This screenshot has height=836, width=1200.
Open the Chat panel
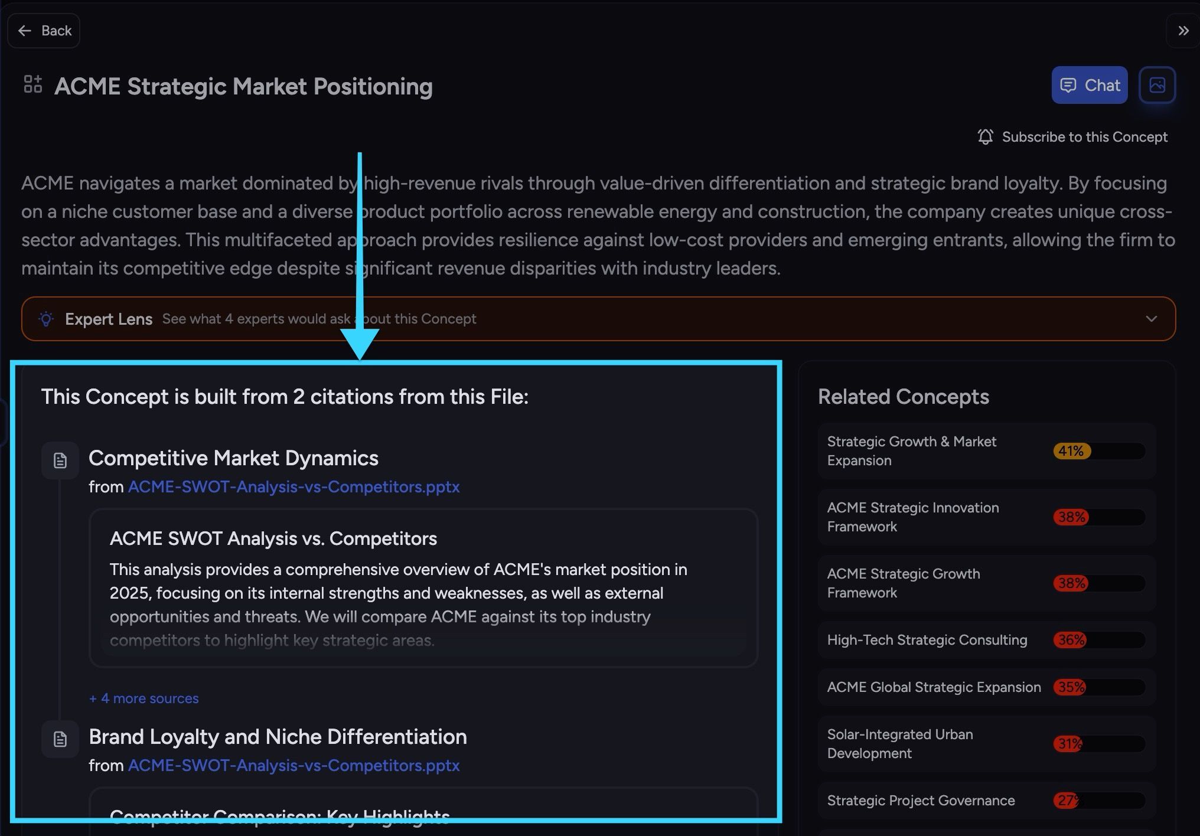pos(1090,85)
